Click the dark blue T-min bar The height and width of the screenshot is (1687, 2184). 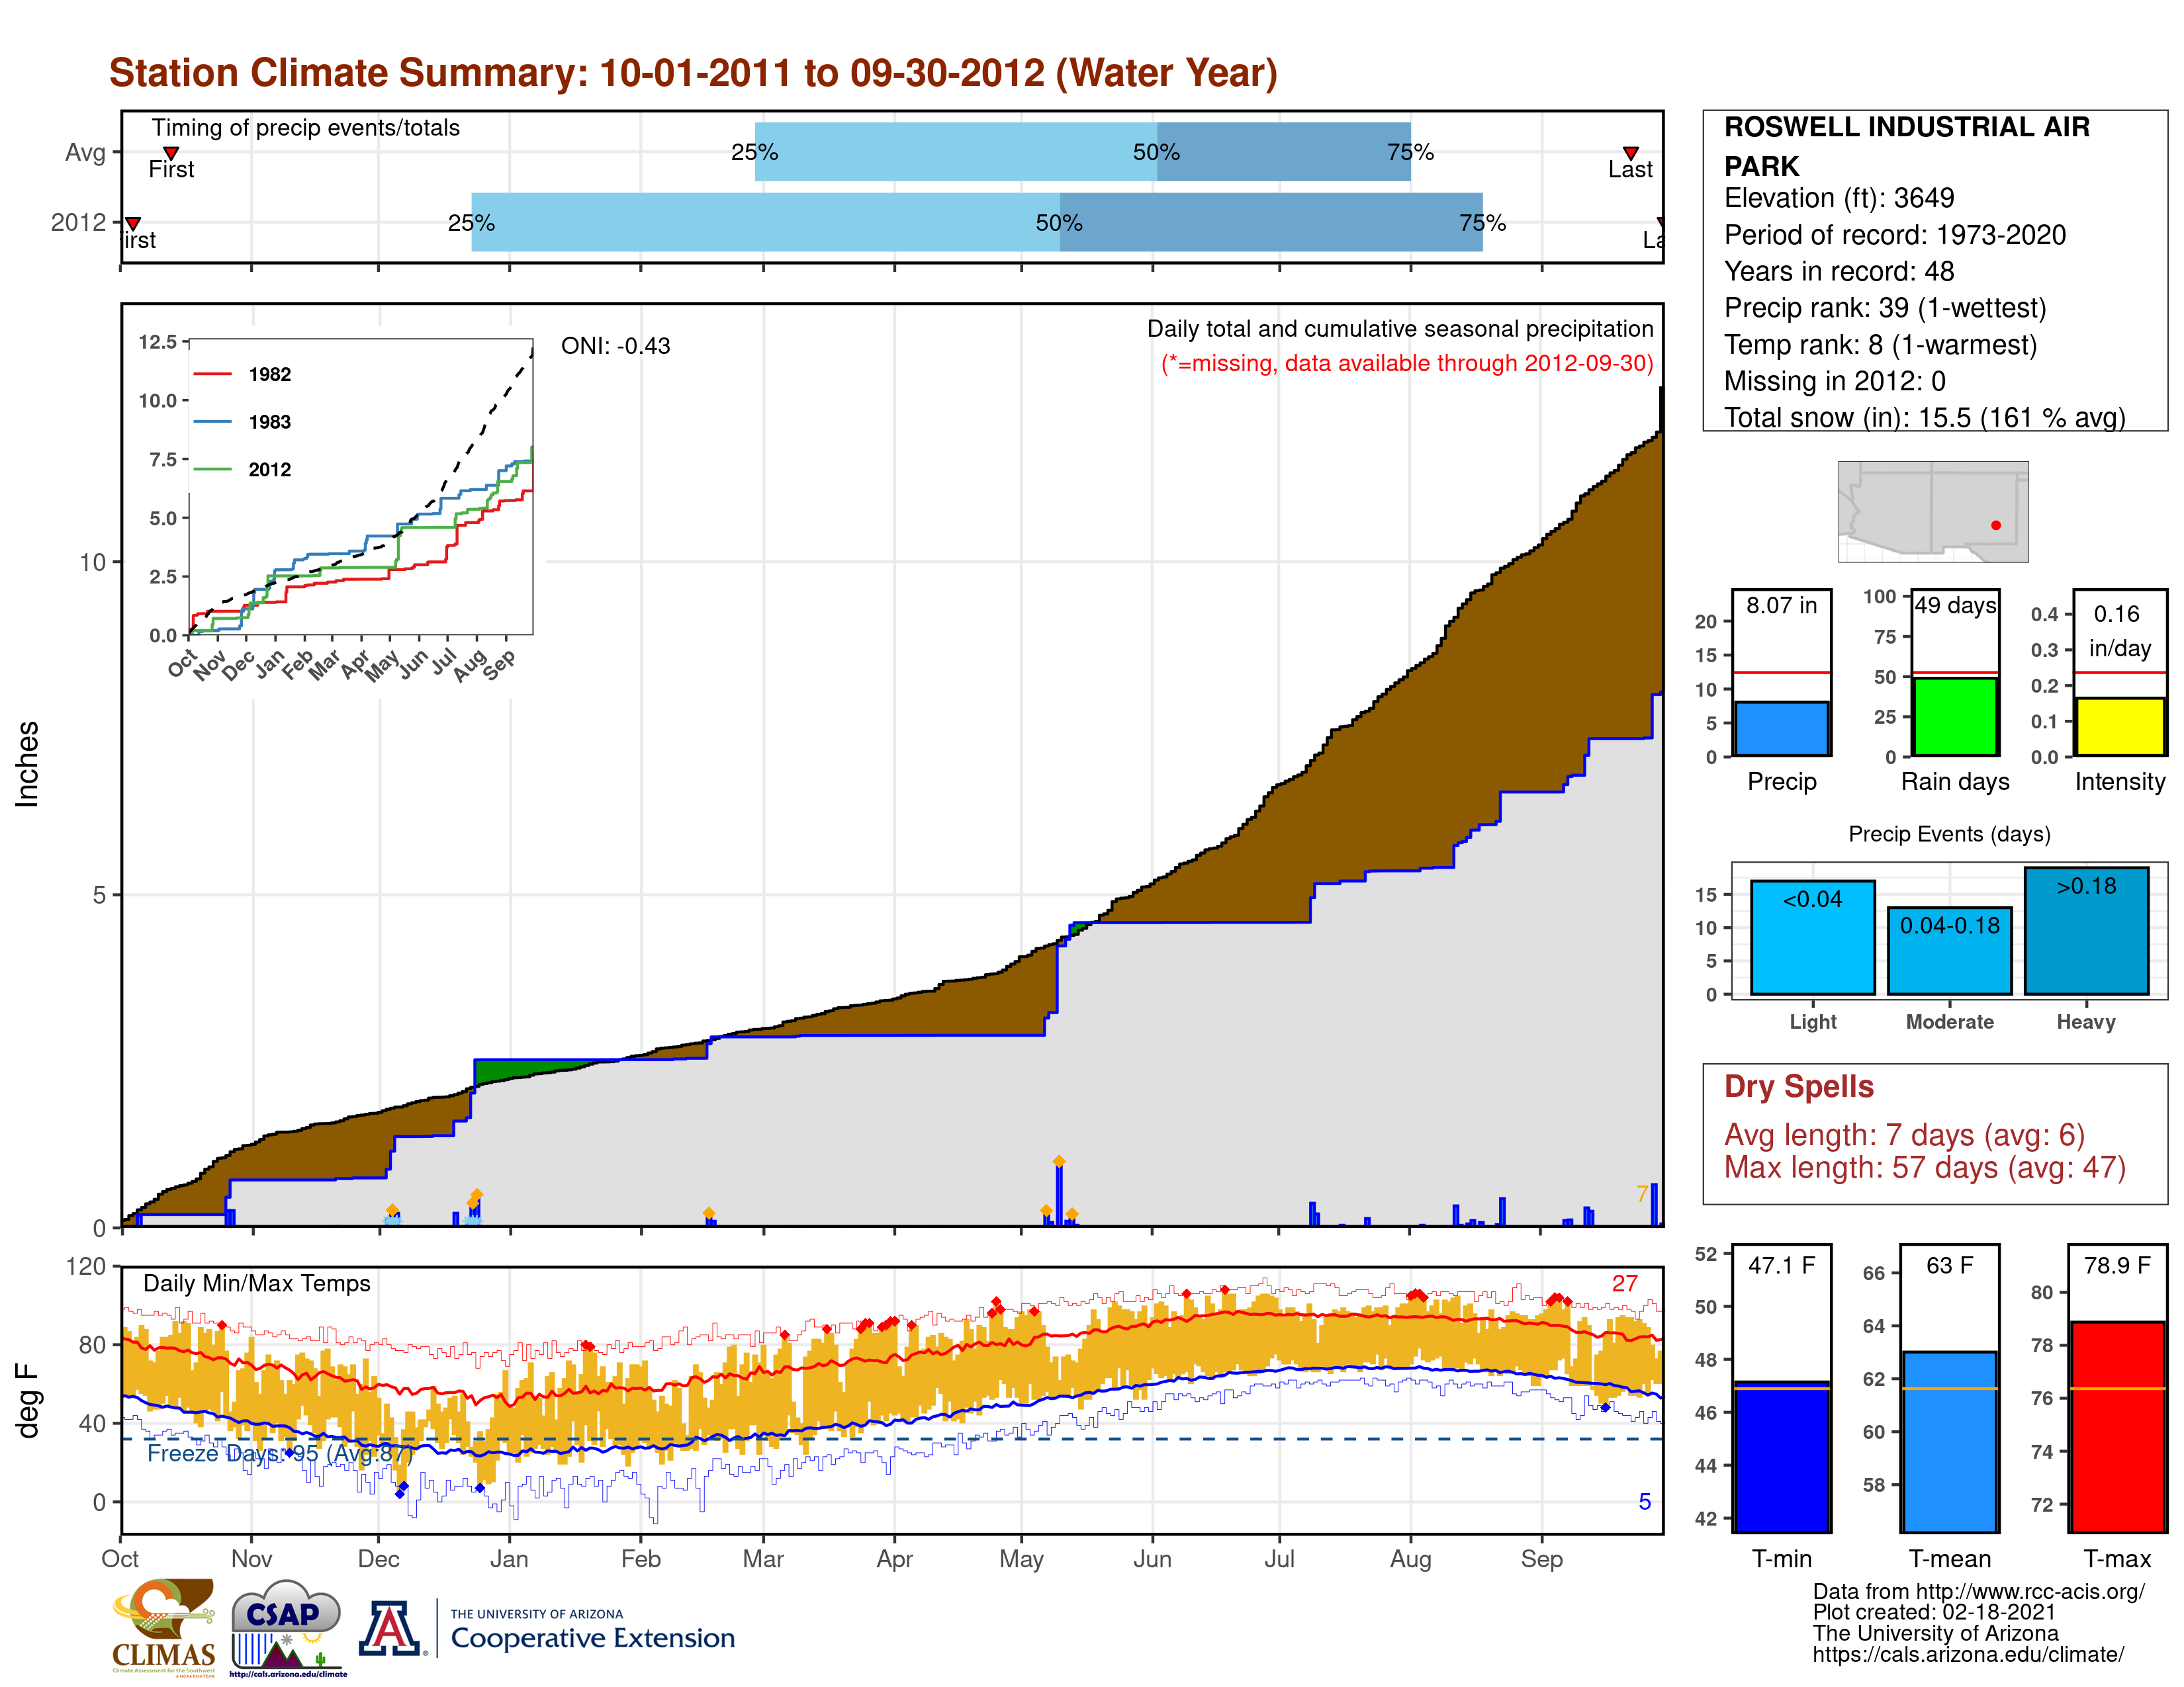pos(1782,1456)
